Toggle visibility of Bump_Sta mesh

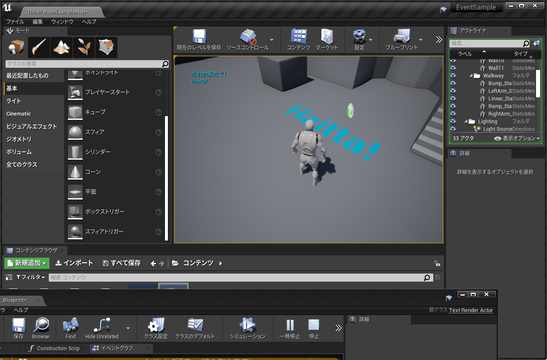click(x=453, y=83)
